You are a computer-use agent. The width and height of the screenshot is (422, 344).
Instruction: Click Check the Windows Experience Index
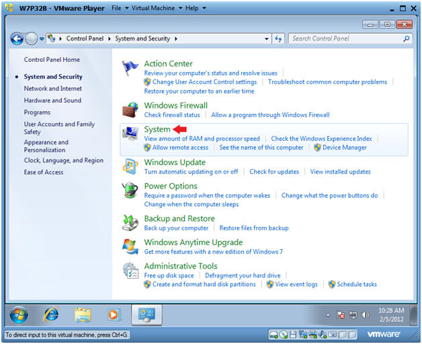322,139
